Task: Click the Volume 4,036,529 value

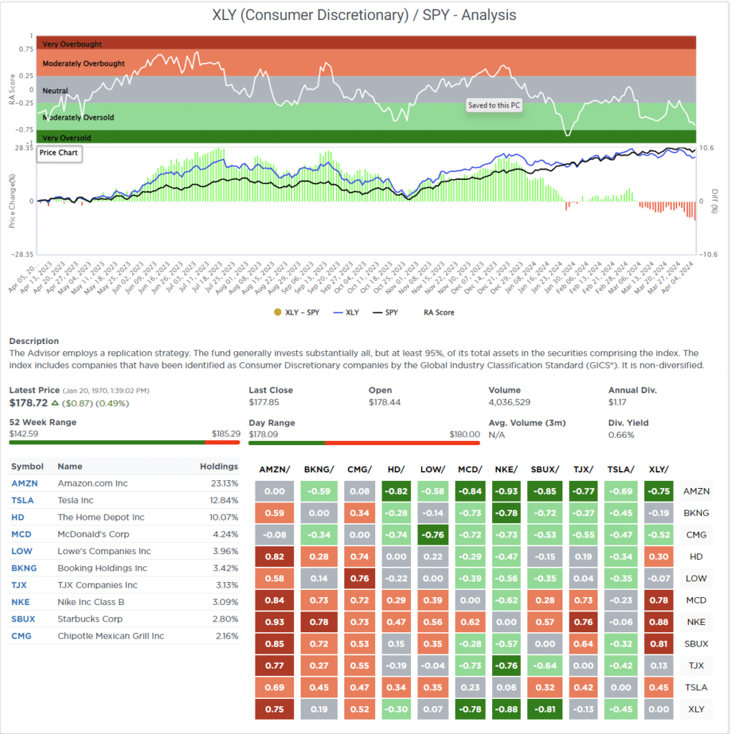Action: (509, 402)
